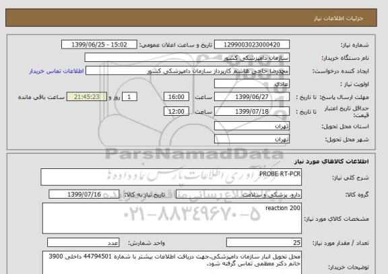Click the واحد شمارش label
388x274 pixels.
146,243
